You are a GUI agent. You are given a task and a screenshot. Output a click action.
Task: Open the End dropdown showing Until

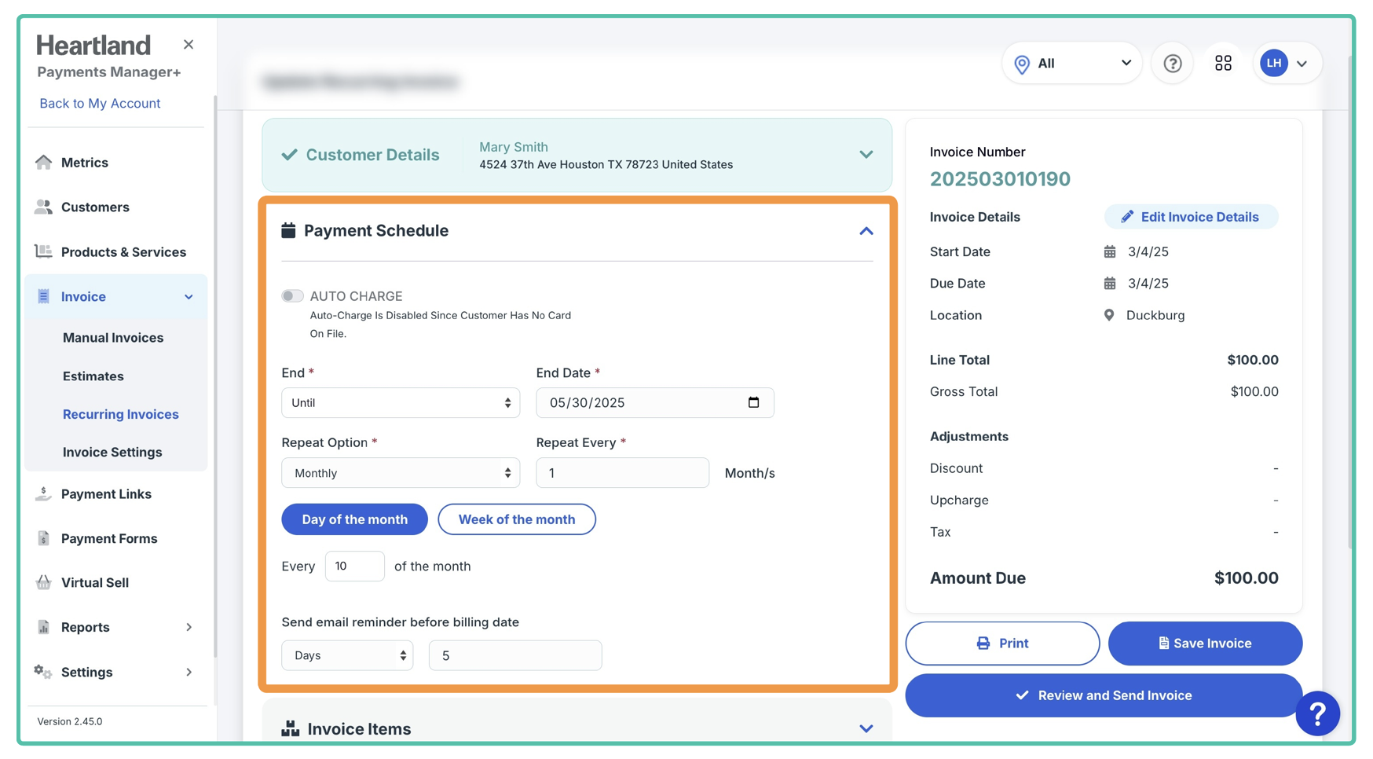coord(400,403)
